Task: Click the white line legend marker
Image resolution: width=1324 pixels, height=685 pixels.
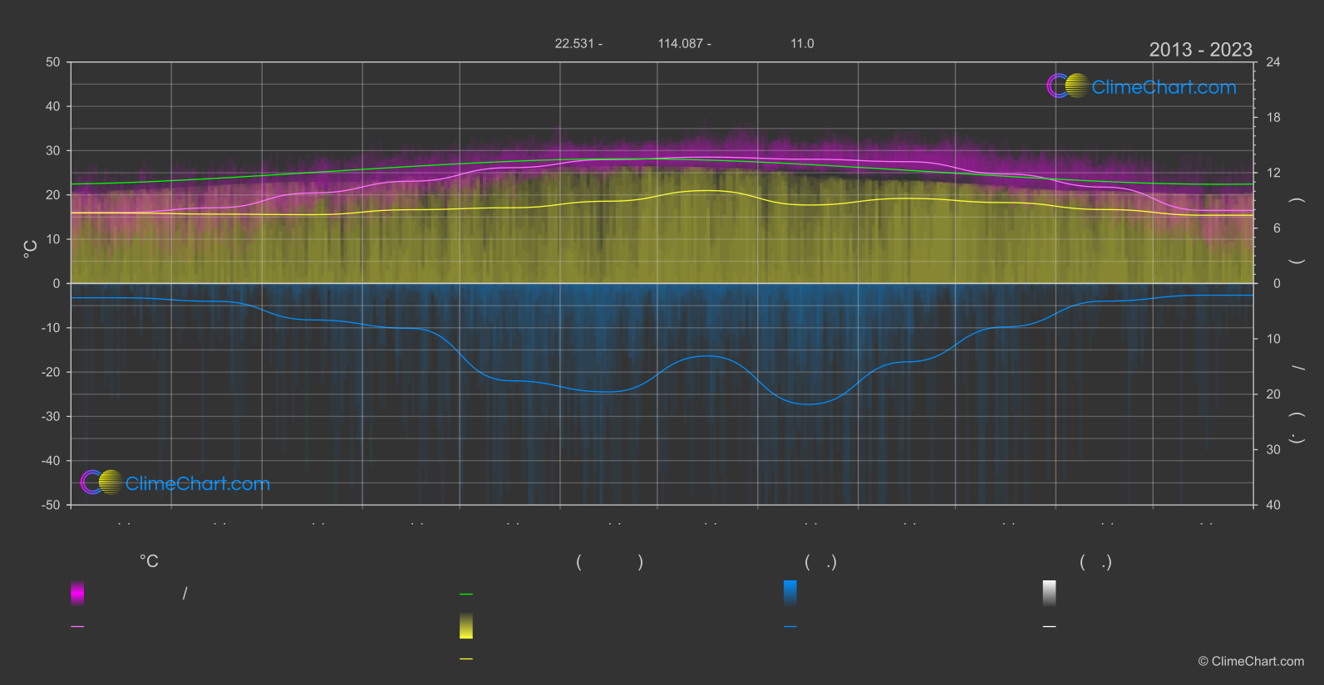Action: coord(1050,626)
